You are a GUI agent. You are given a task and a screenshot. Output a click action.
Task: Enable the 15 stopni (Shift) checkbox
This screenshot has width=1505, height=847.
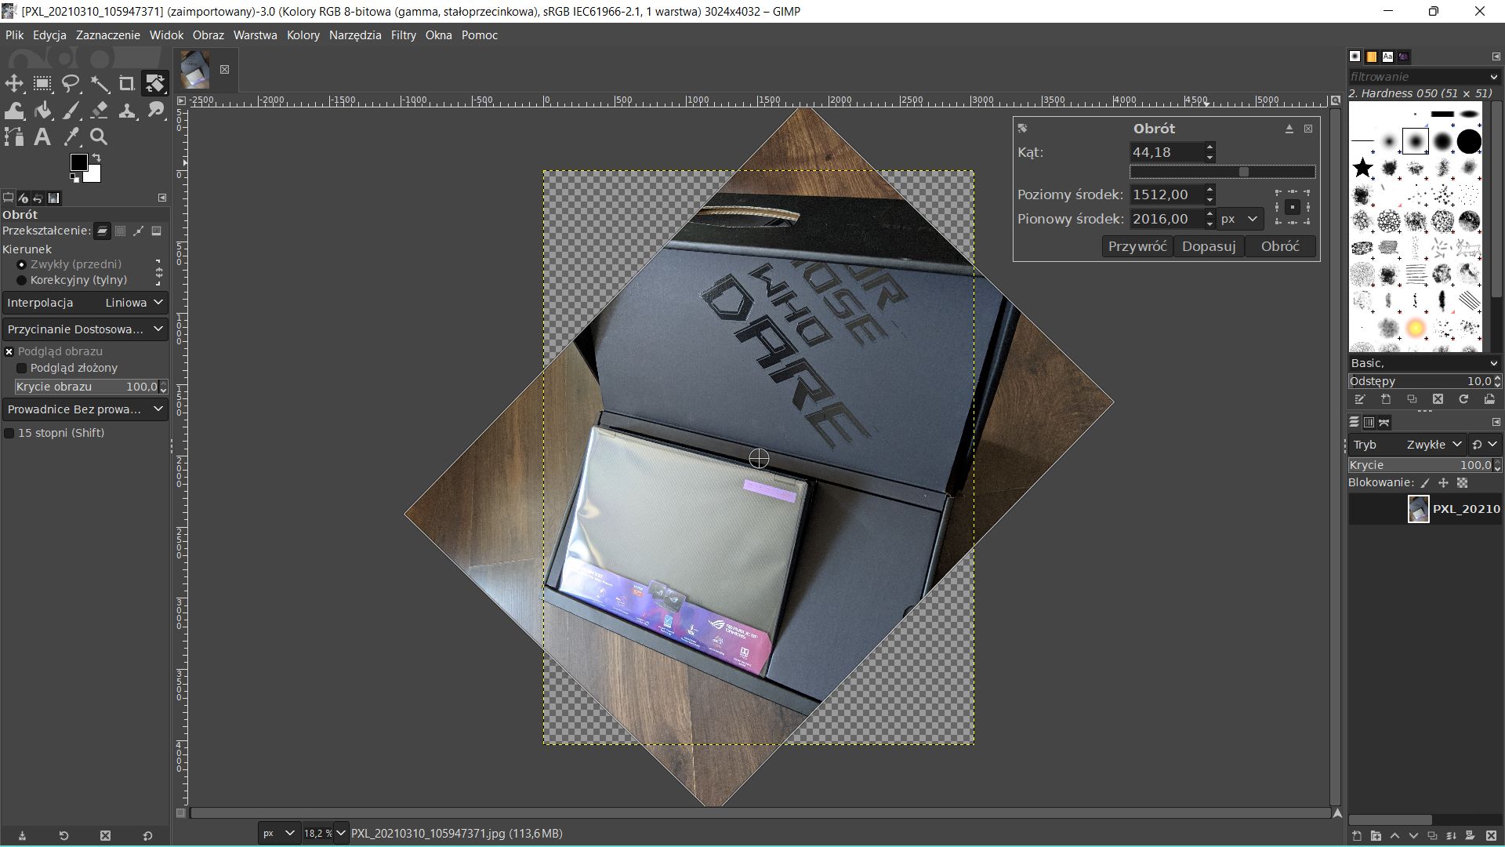coord(10,433)
